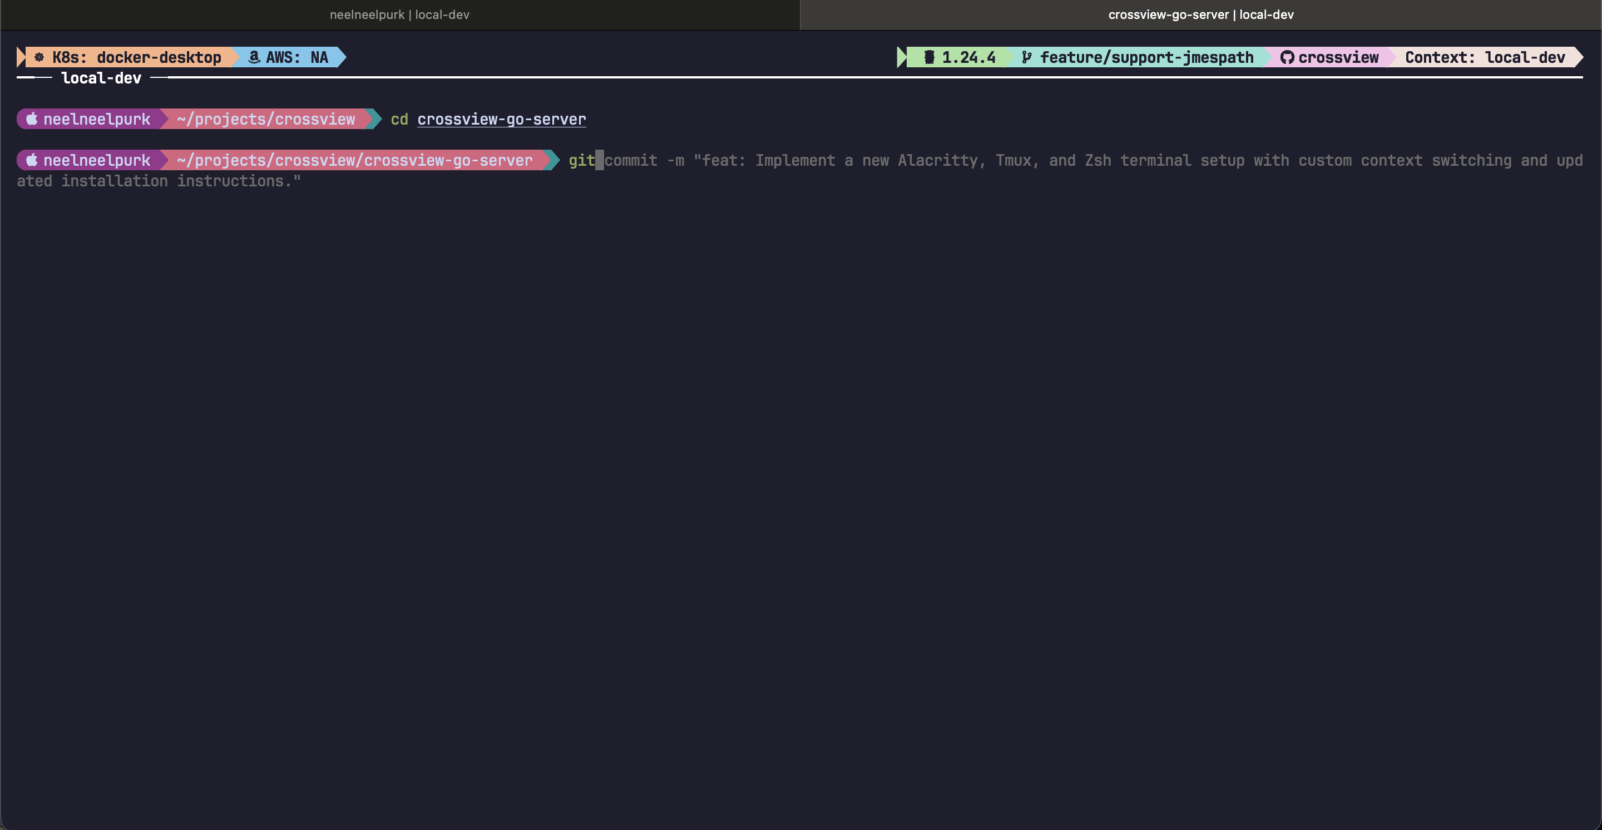Click the neelneelpurk username segment in the prompt

(95, 118)
